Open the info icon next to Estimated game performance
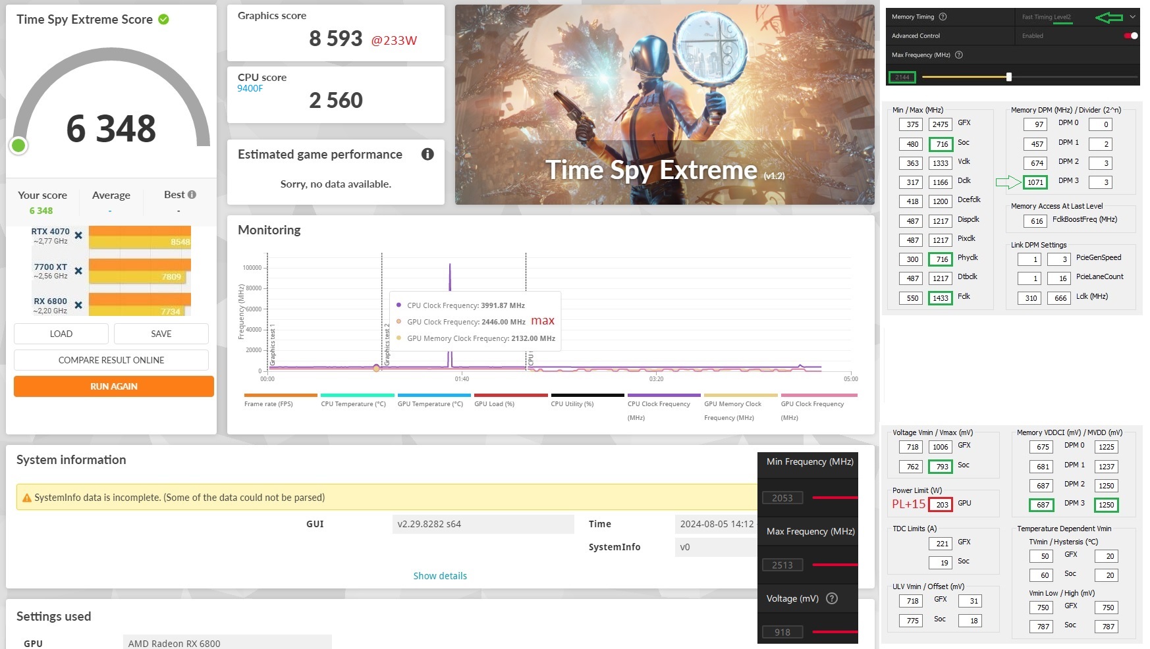1150x649 pixels. (427, 154)
